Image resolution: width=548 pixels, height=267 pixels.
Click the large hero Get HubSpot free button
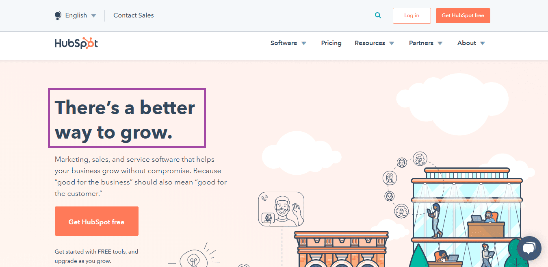click(96, 221)
